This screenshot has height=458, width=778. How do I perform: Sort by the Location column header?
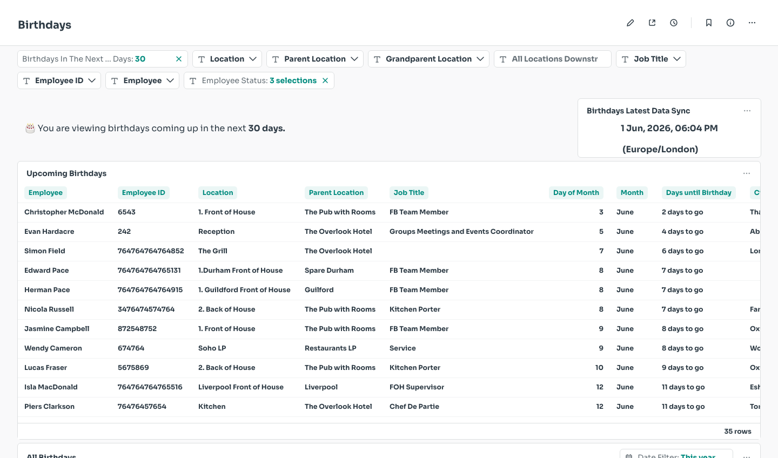[218, 193]
